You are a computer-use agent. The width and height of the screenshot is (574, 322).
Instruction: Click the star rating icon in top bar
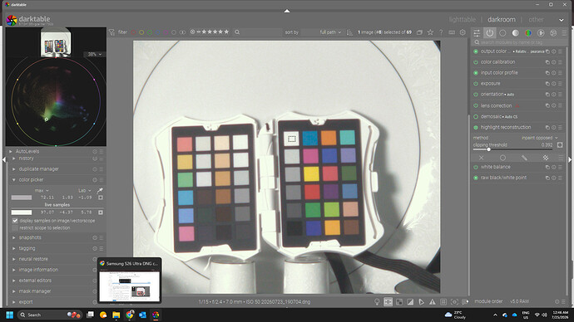point(431,32)
